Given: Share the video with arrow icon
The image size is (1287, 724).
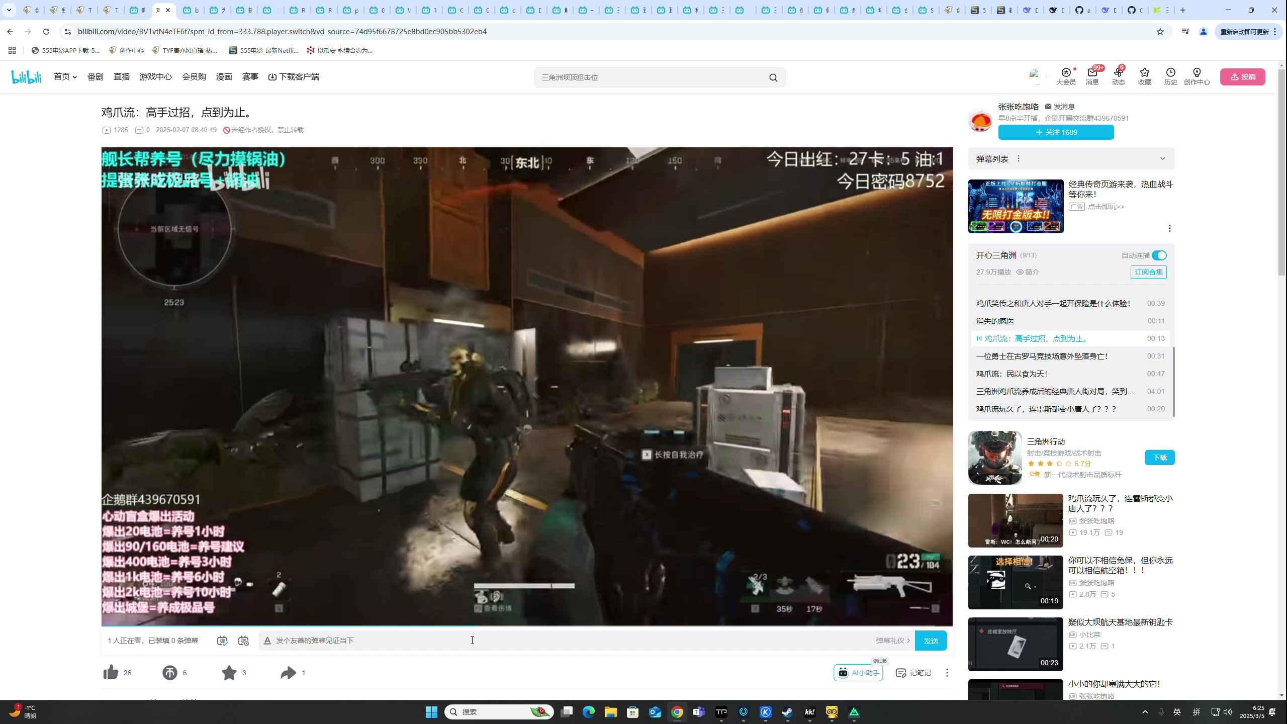Looking at the screenshot, I should (288, 673).
